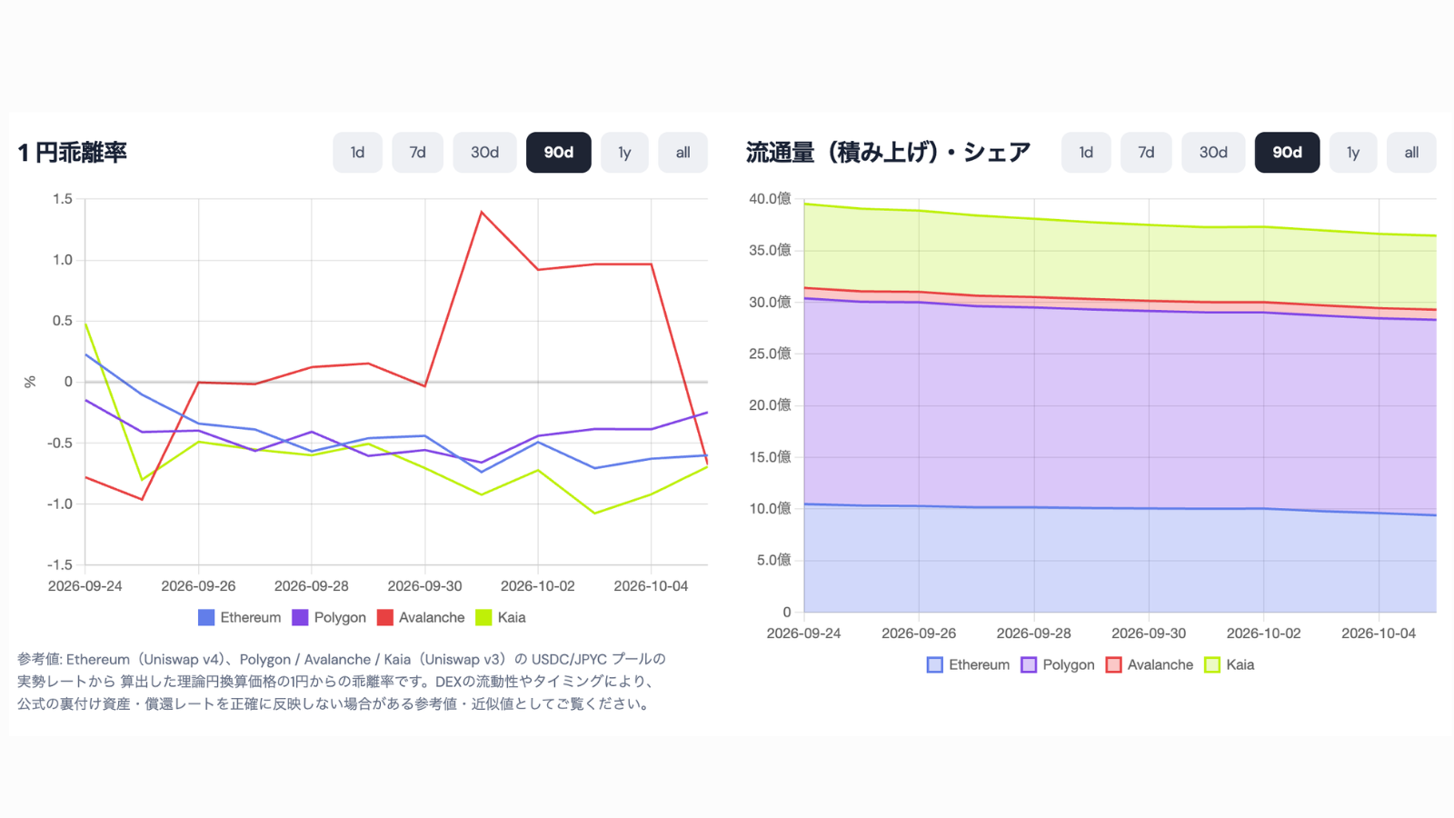This screenshot has height=818, width=1454.
Task: Select 1d range on circulation chart
Action: click(1086, 153)
